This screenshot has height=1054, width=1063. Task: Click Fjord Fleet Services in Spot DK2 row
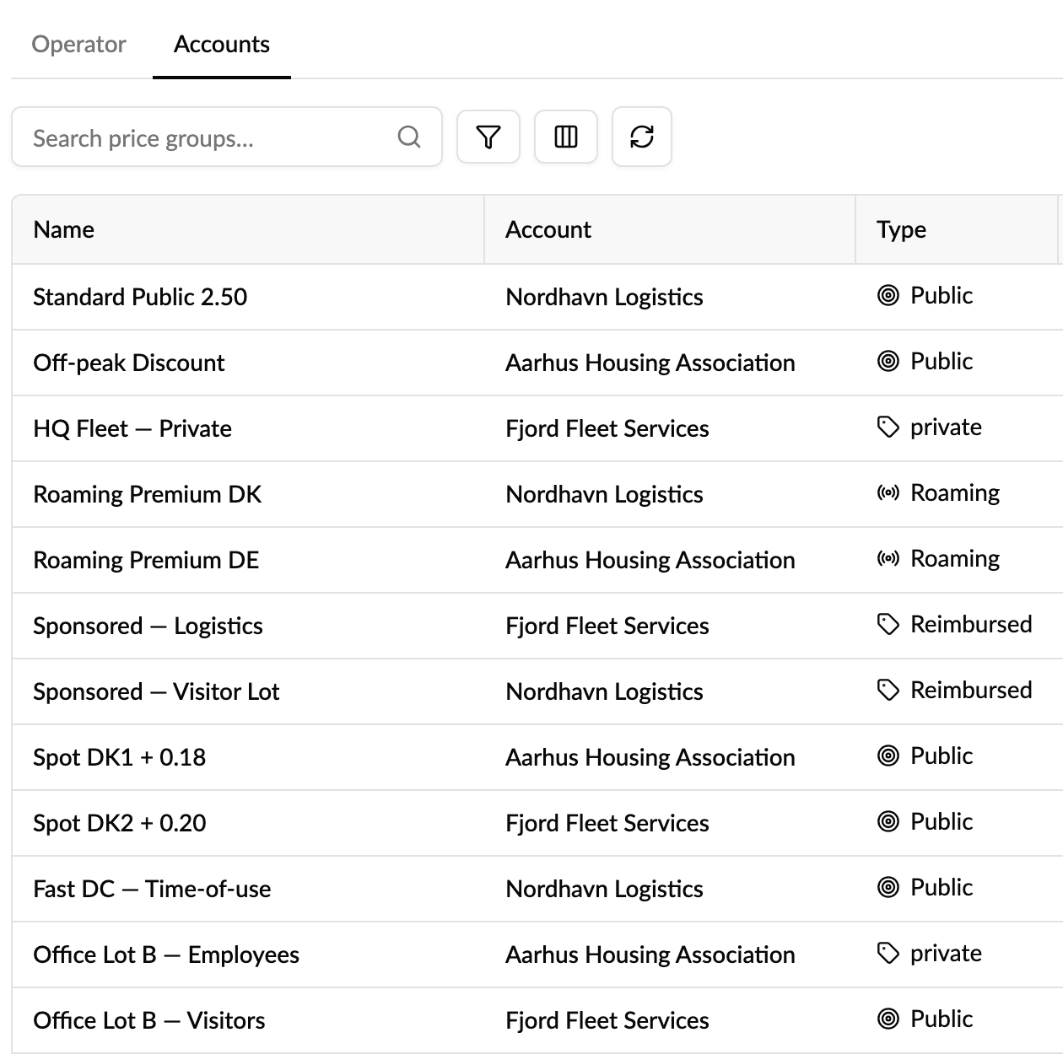[607, 823]
